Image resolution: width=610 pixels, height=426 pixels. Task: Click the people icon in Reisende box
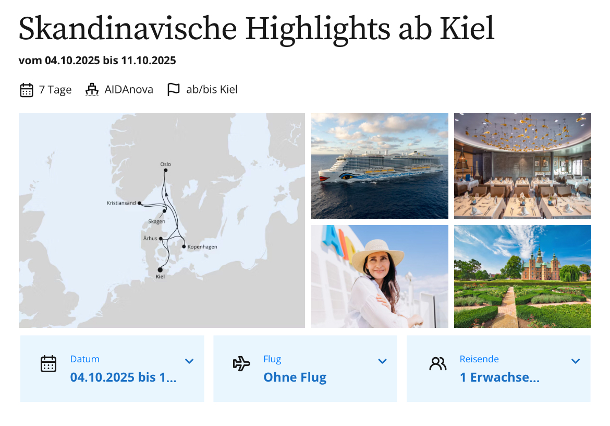(x=437, y=364)
